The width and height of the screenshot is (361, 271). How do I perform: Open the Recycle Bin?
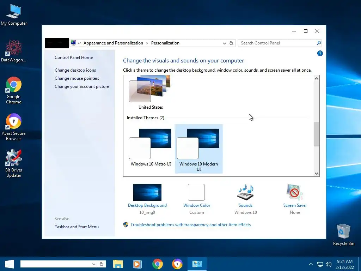(x=343, y=235)
